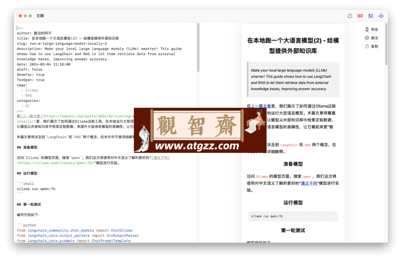
Task: Click the 运行模型 heading in preview
Action: (x=293, y=202)
